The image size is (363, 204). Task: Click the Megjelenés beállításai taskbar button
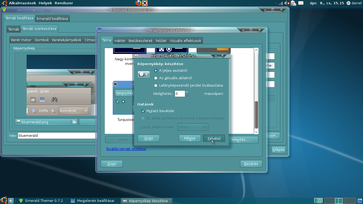(93, 201)
